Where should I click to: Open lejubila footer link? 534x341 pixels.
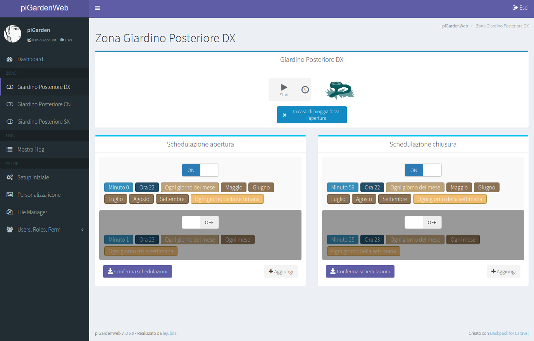169,333
